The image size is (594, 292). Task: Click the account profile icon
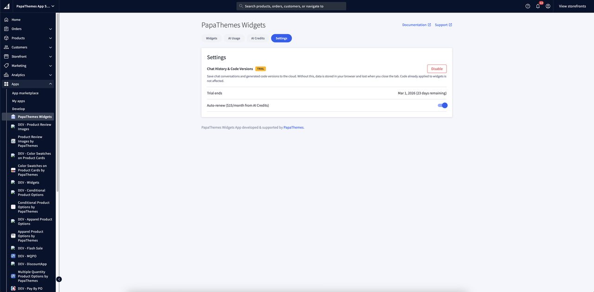pyautogui.click(x=547, y=6)
